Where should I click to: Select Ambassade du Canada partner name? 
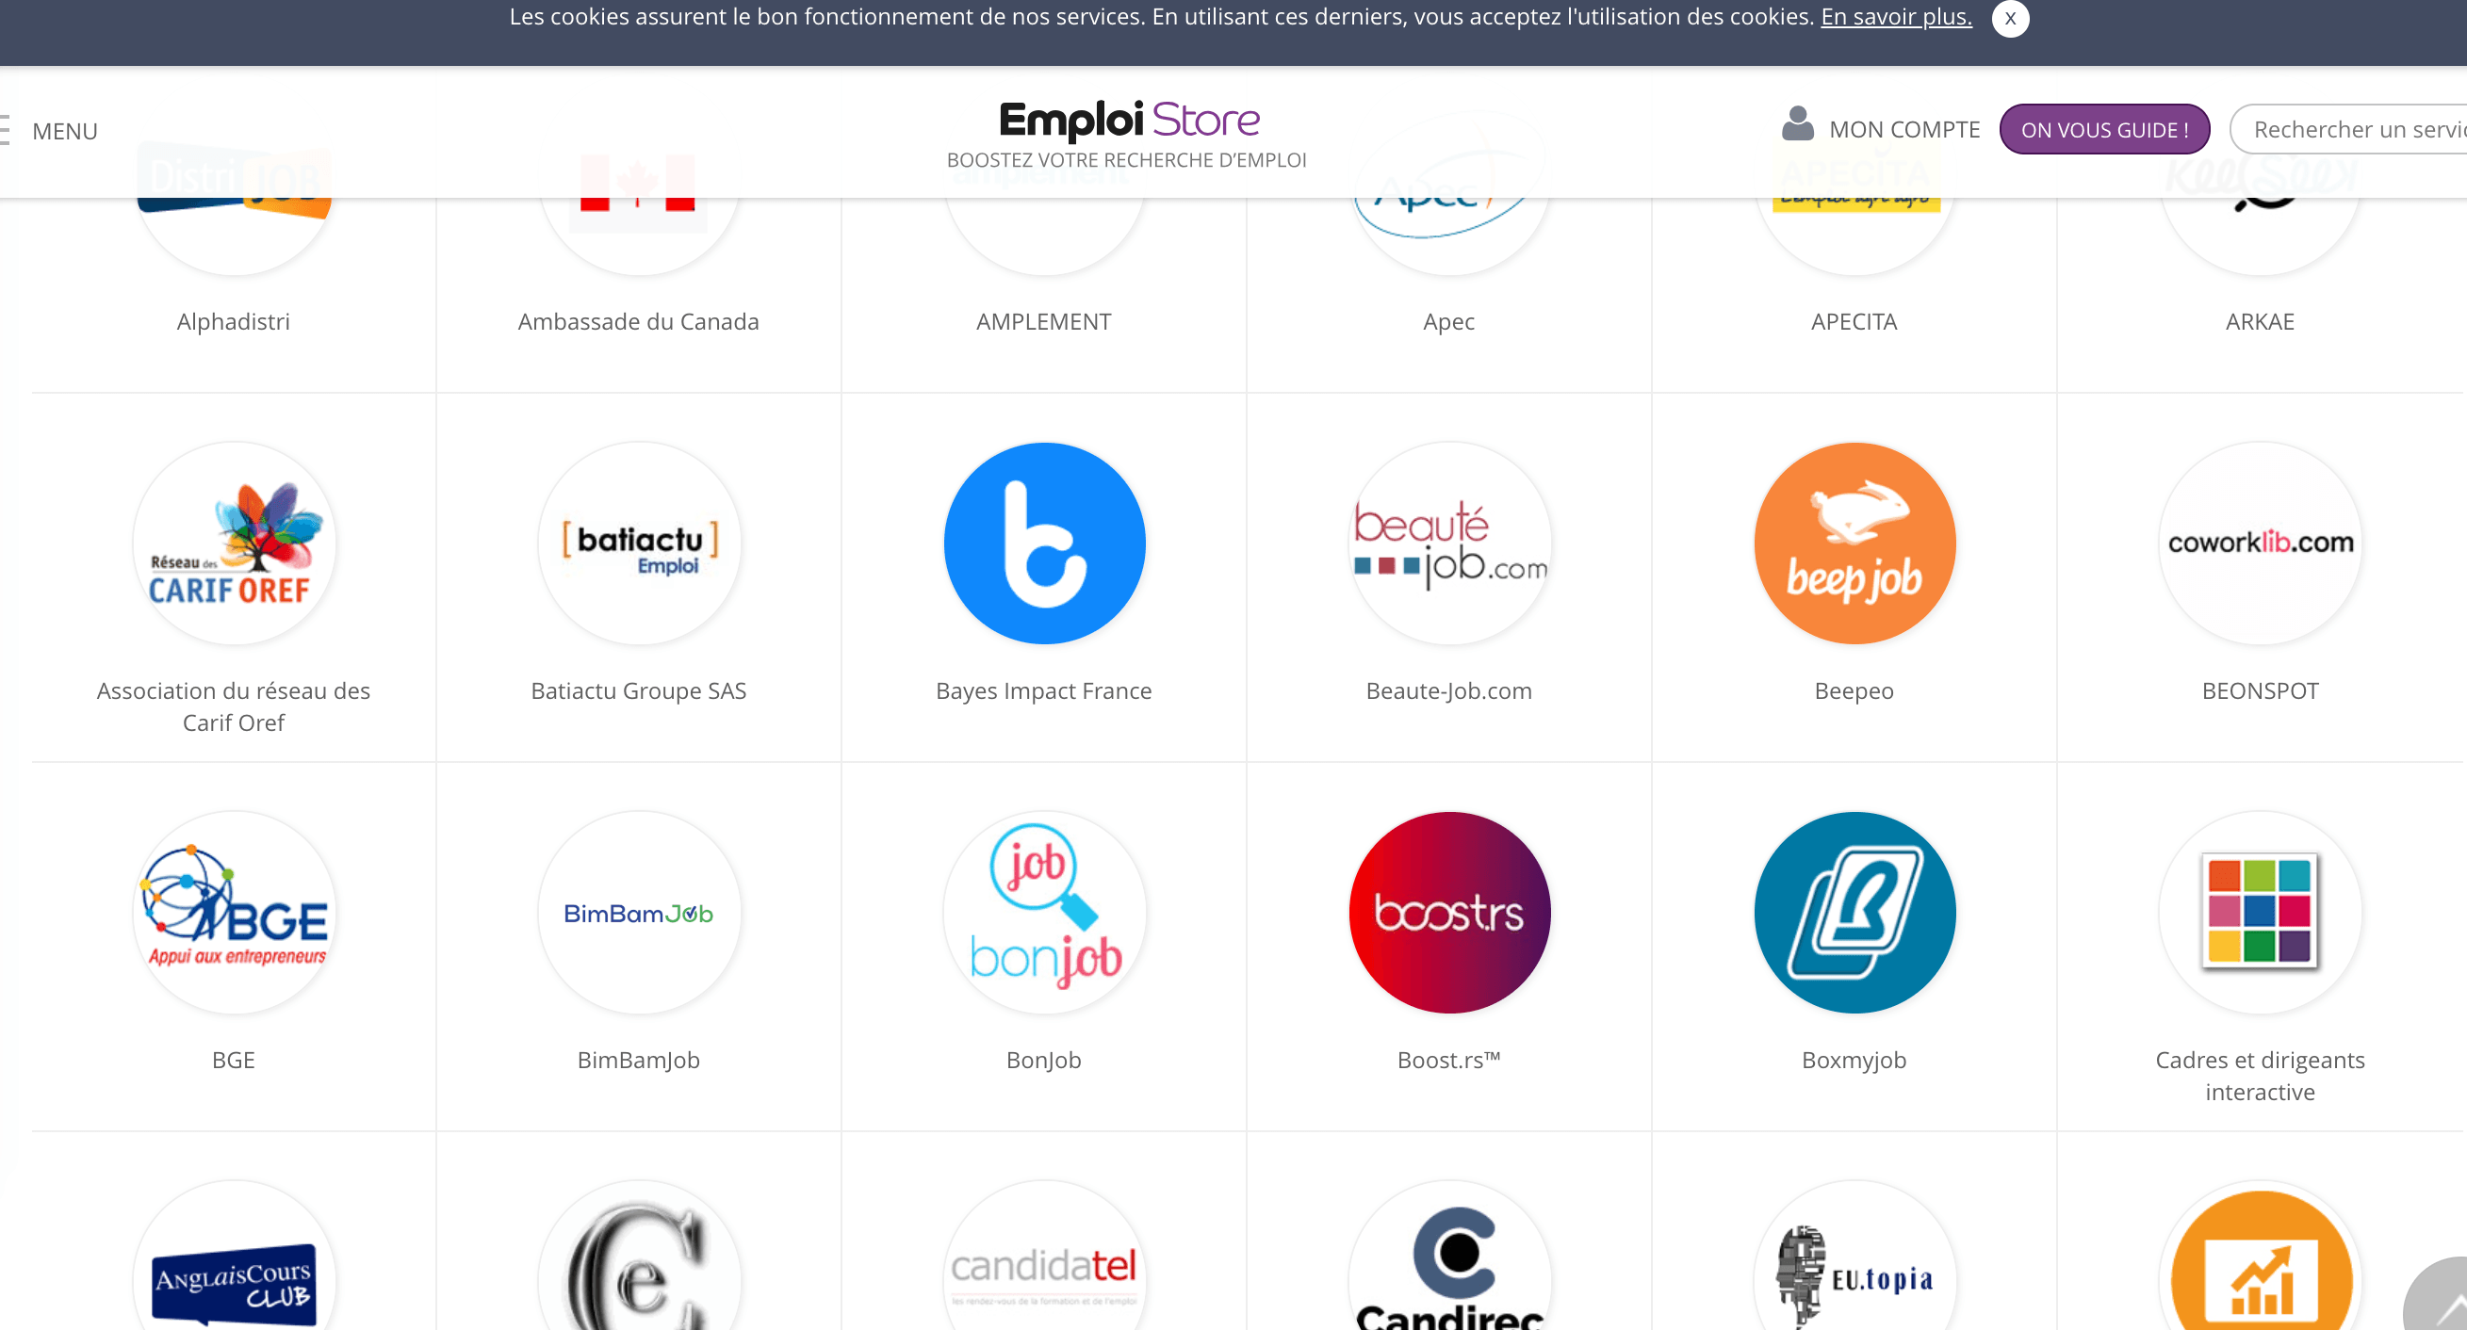pos(639,322)
